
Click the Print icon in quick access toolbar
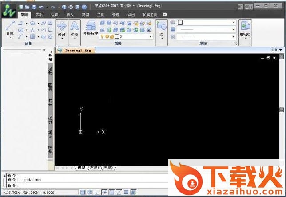[71, 7]
